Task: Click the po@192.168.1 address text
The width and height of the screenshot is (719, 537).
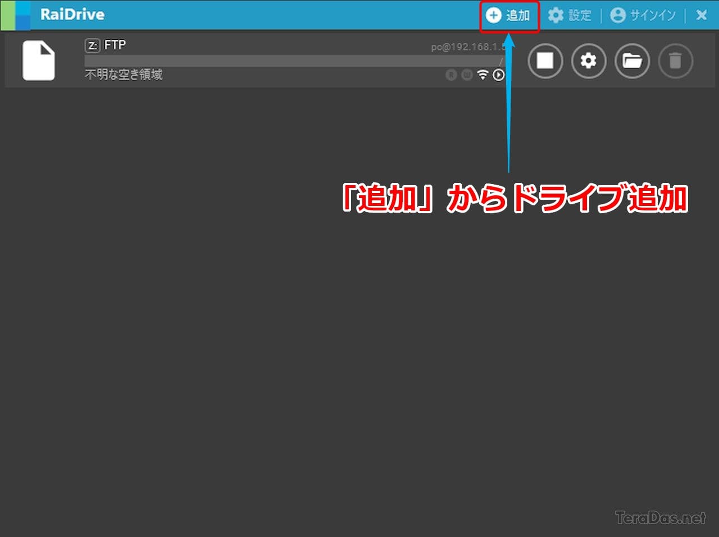Action: tap(468, 47)
